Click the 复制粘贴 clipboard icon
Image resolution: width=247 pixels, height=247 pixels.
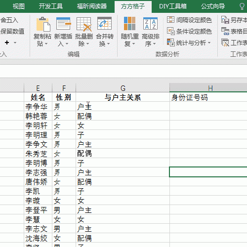tap(43, 24)
